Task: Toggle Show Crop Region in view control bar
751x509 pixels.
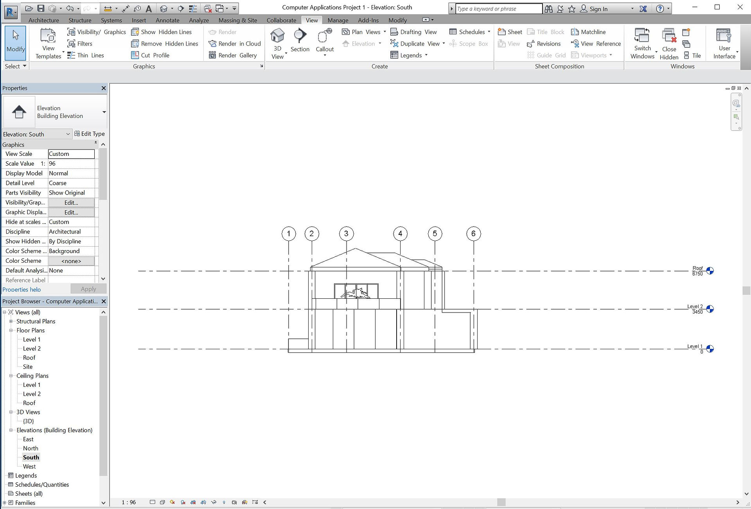Action: point(203,502)
